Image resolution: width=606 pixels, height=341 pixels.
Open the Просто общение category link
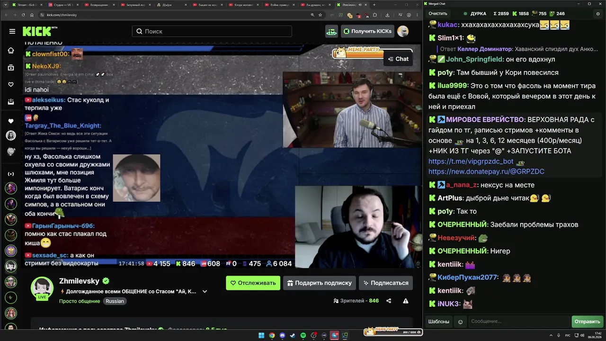pos(80,301)
